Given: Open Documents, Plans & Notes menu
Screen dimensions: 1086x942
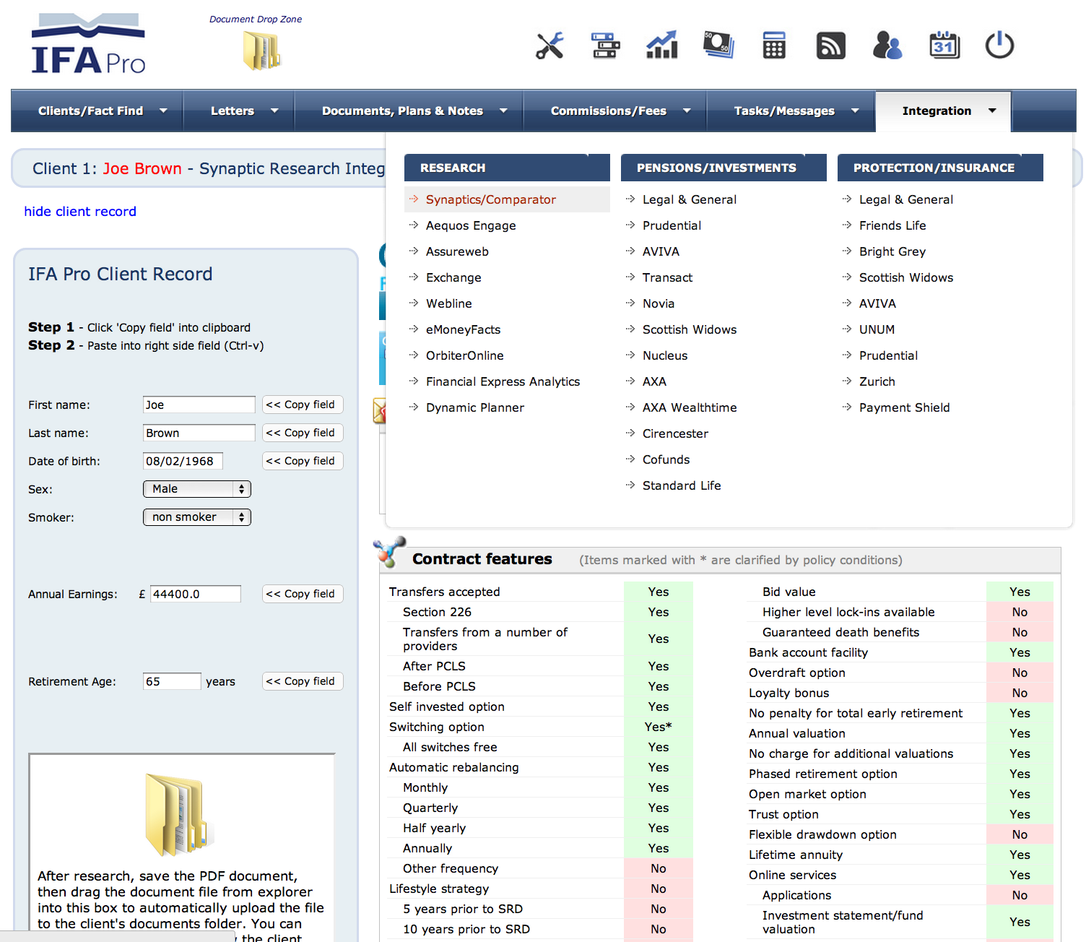Looking at the screenshot, I should click(x=402, y=111).
